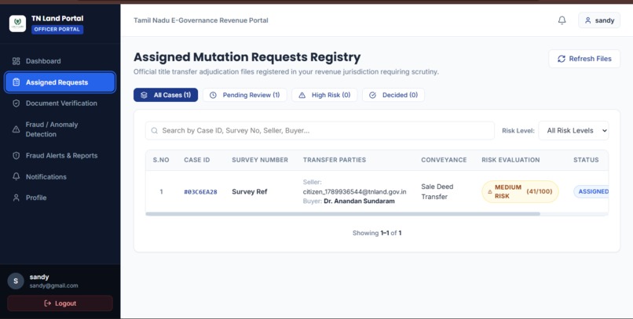633x319 pixels.
Task: Click the Assigned Requests clipboard icon
Action: pos(16,82)
